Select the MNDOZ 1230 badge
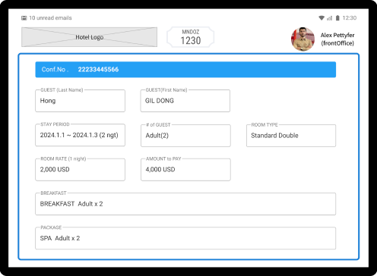The height and width of the screenshot is (276, 377). (x=191, y=37)
